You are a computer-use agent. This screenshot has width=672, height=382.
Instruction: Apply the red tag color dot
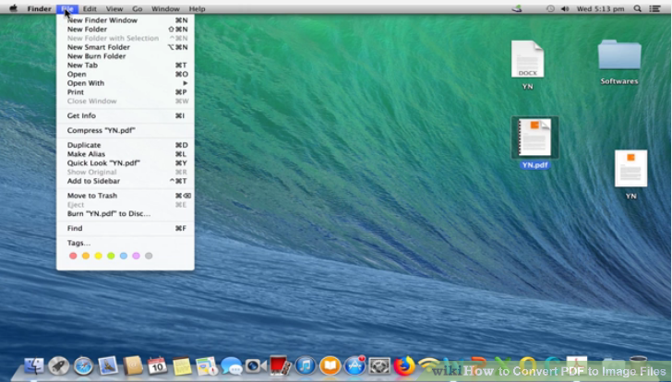point(73,256)
